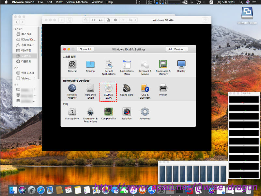
Task: Click the network adapter icon in VM toolbar
Action: pyautogui.click(x=93, y=20)
